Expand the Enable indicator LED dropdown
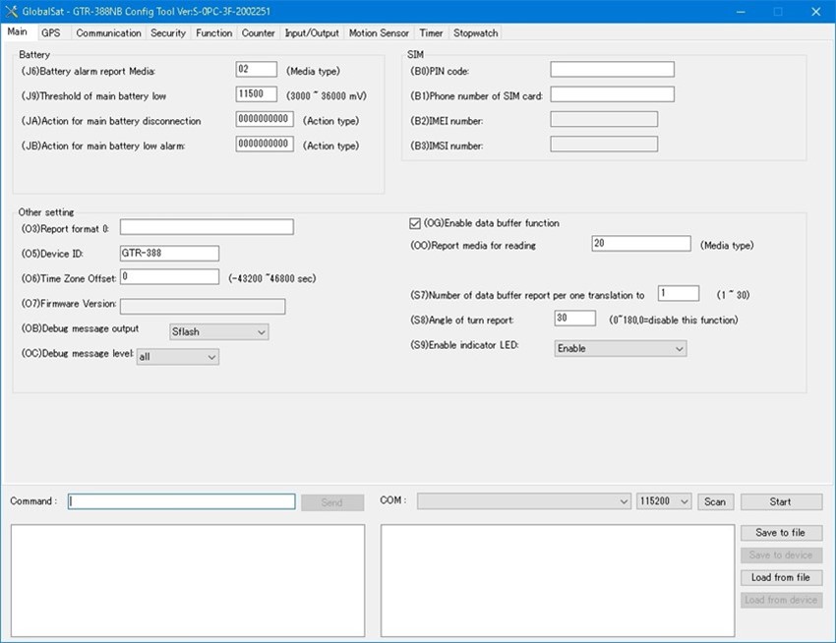Screen dimensions: 836x643 [x=620, y=349]
